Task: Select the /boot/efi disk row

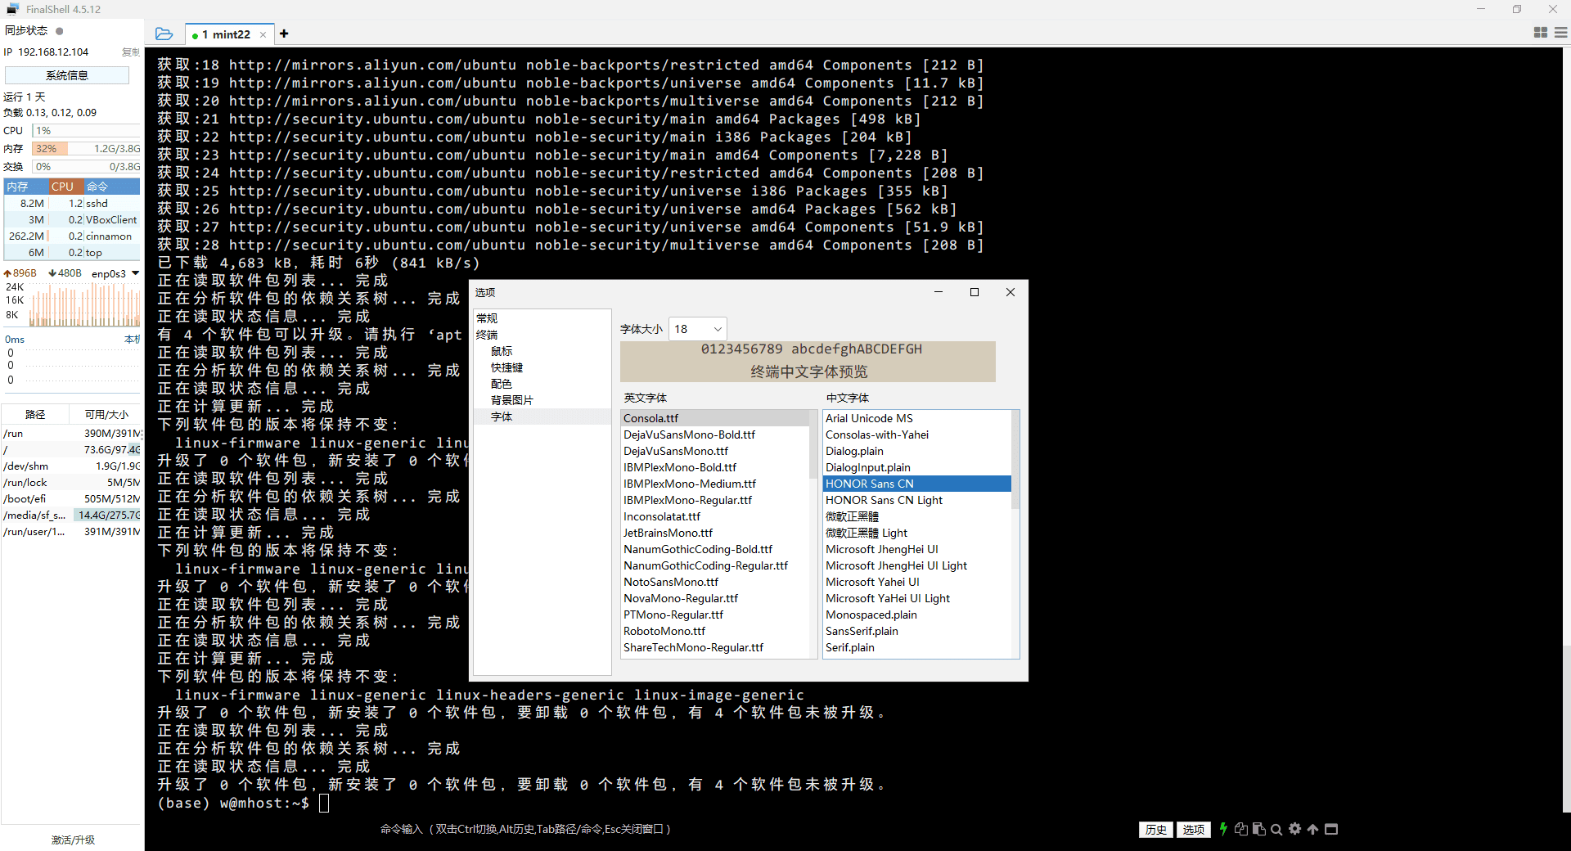Action: (72, 498)
